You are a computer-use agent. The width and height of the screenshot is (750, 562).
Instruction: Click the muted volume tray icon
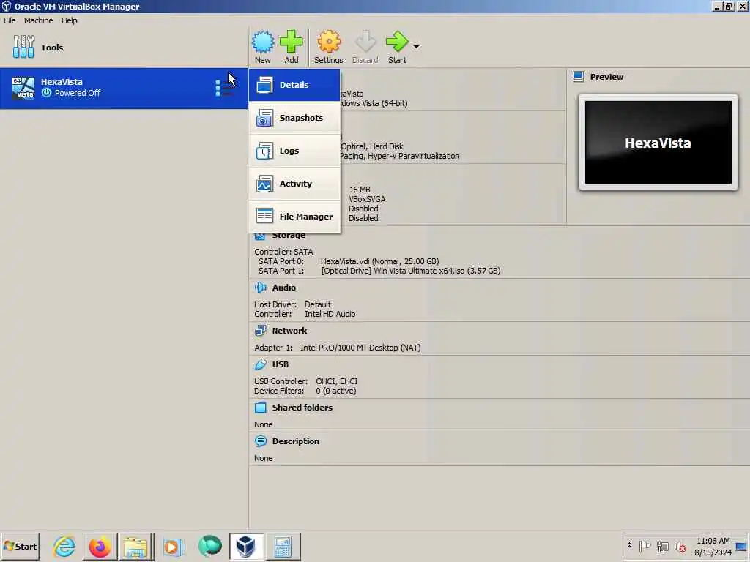click(x=680, y=546)
